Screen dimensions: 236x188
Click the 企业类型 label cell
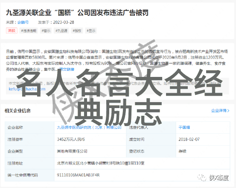(x=29, y=151)
